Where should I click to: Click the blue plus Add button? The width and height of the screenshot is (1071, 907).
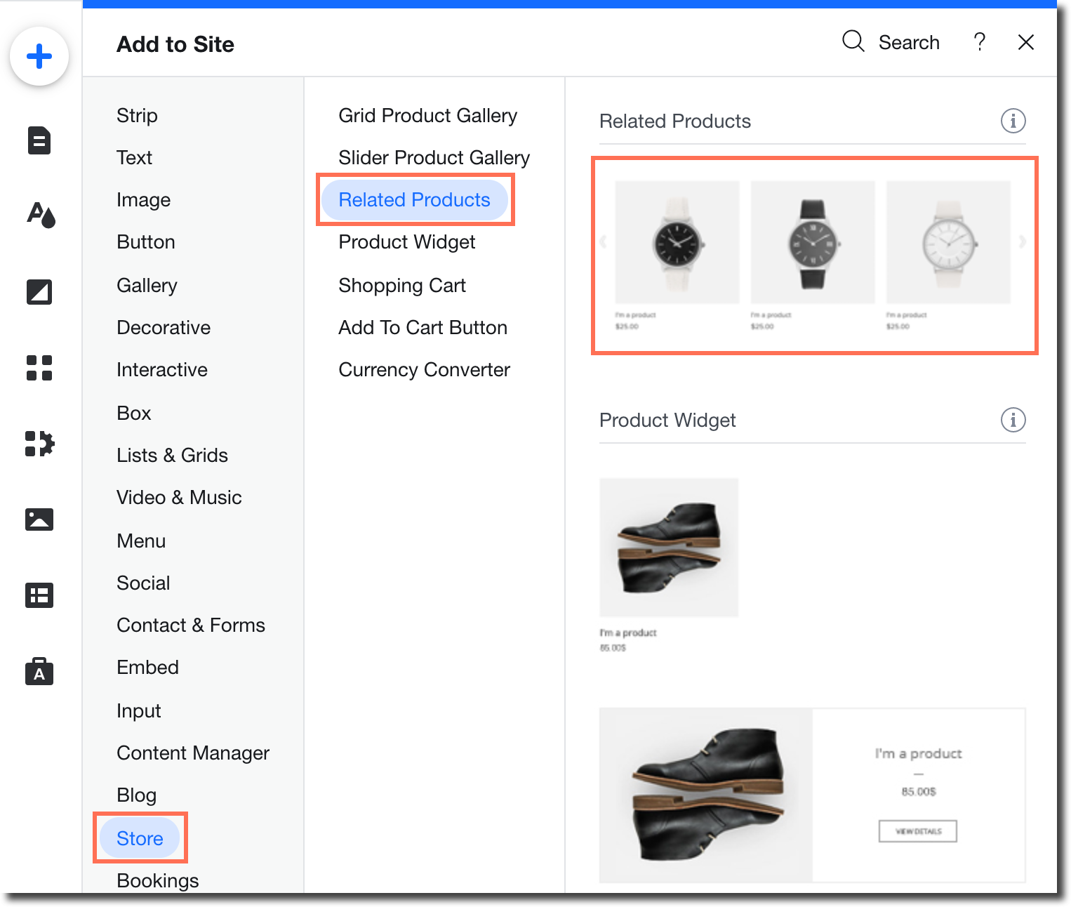click(x=39, y=56)
